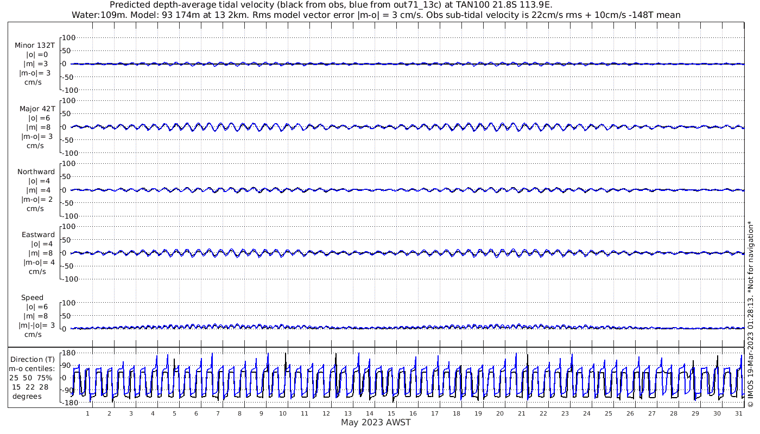Screen dimensions: 760x434
Task: Click the 'Water:109m. Model:' subtitle line
Action: (376, 15)
